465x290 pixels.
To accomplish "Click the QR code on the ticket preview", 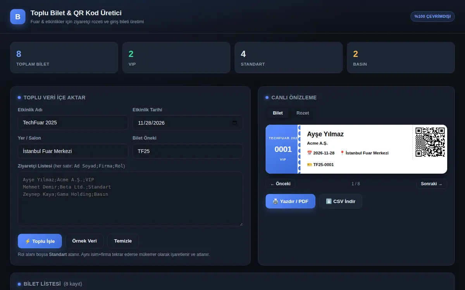I will [430, 142].
